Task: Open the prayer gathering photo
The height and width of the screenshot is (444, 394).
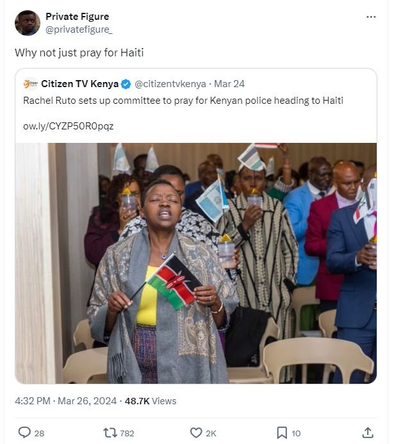Action: pos(195,263)
